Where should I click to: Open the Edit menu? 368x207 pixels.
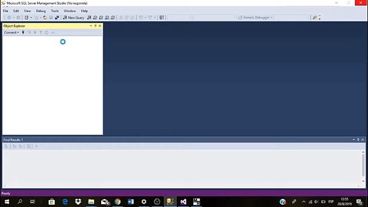16,11
